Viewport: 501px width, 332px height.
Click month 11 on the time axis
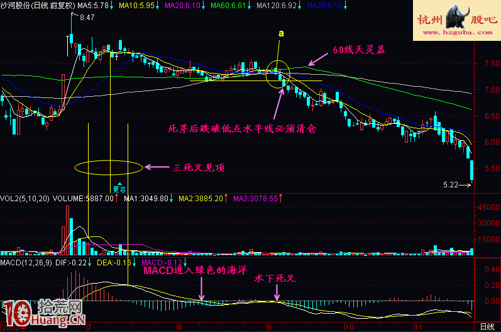[x=418, y=328]
